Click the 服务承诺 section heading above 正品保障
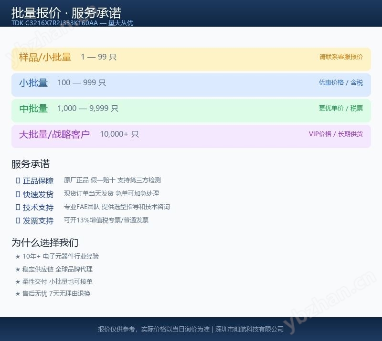Screen dimensions: 382x341 pos(31,164)
